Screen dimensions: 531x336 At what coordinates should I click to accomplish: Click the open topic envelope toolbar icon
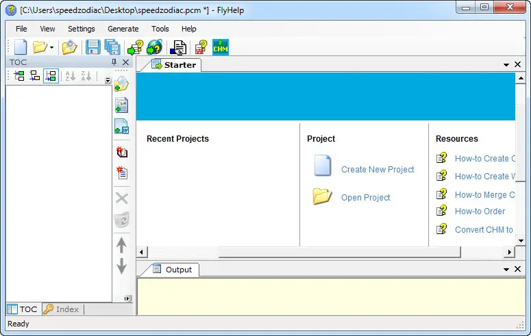point(70,47)
